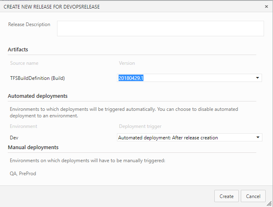
Task: Click the Source name column header
Action: coord(24,63)
